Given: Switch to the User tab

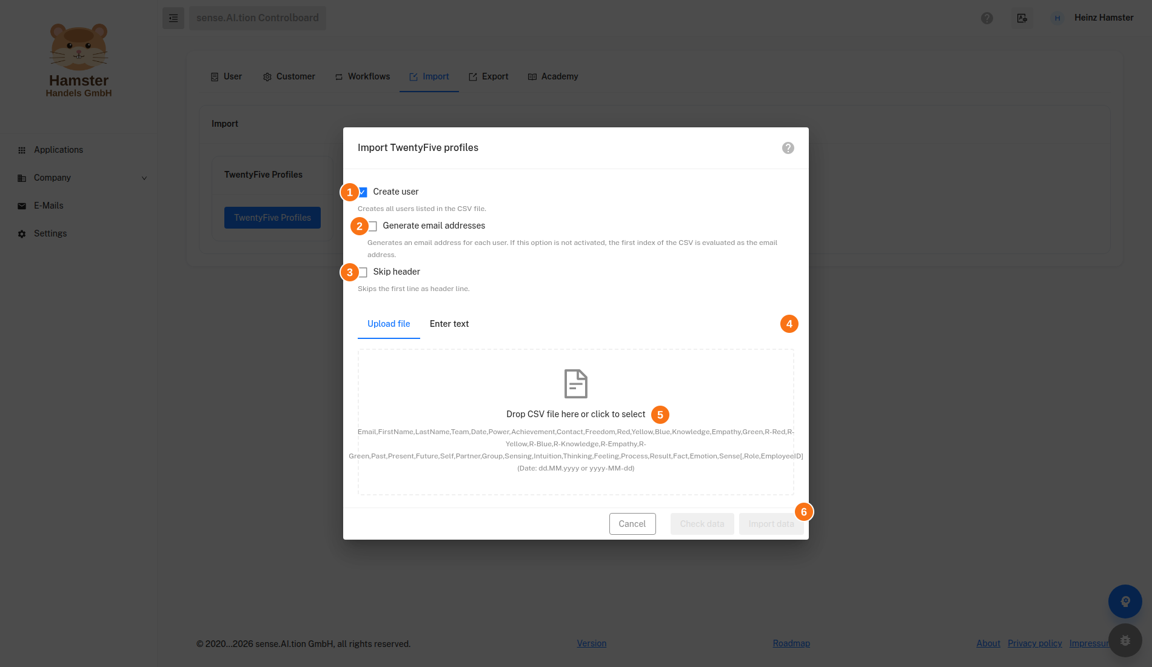Looking at the screenshot, I should [x=226, y=76].
